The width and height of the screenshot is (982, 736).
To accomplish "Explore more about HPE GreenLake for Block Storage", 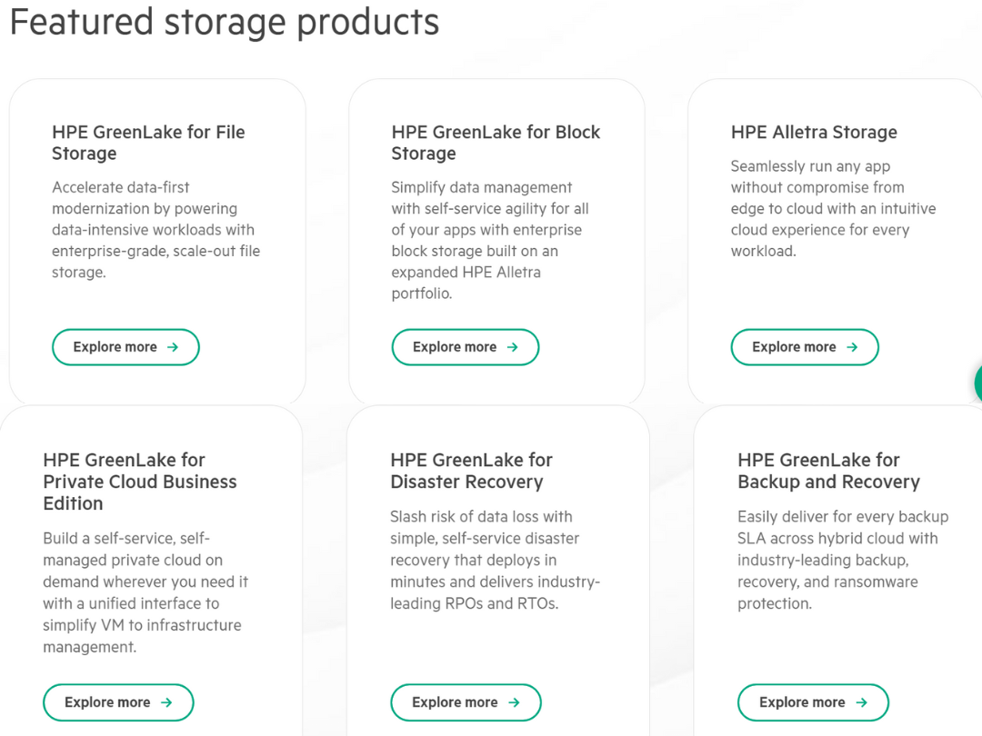I will [465, 346].
